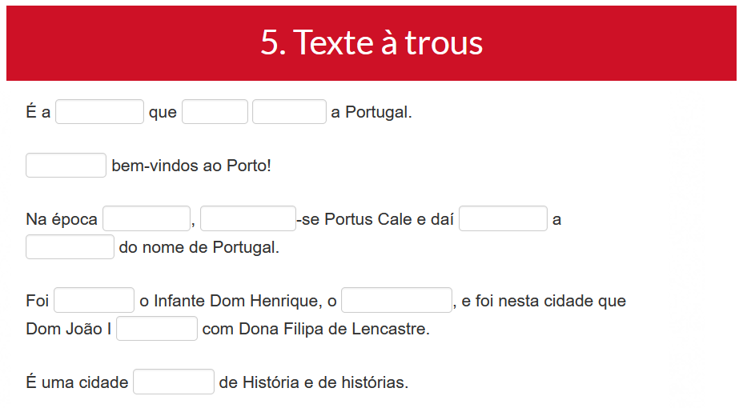
Task: Click the blank after 'Foi'
Action: click(x=94, y=300)
